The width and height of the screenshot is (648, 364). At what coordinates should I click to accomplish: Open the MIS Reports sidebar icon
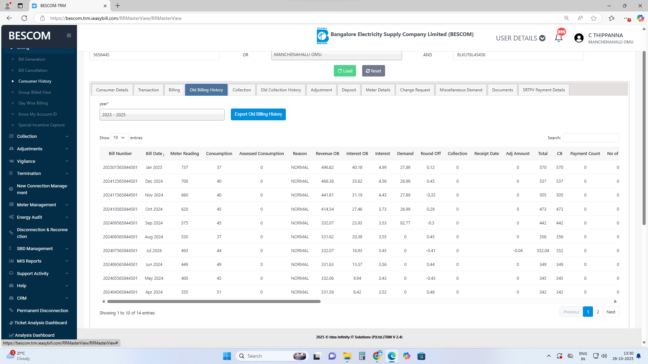(x=11, y=261)
